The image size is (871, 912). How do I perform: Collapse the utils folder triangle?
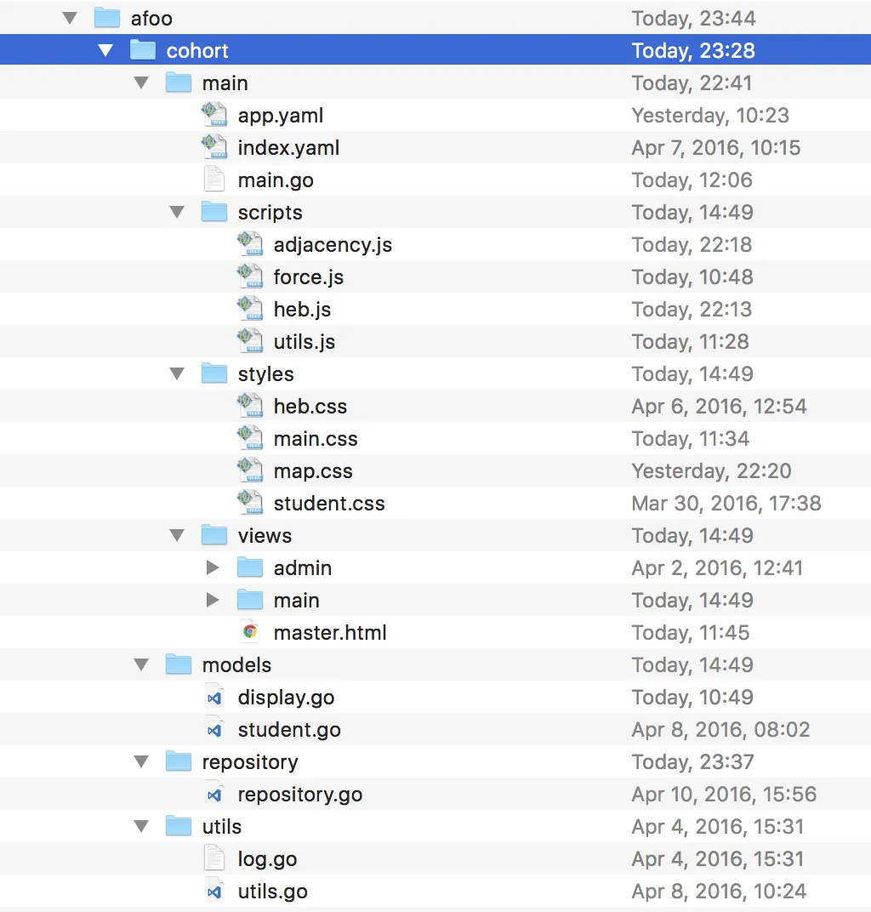[x=141, y=827]
